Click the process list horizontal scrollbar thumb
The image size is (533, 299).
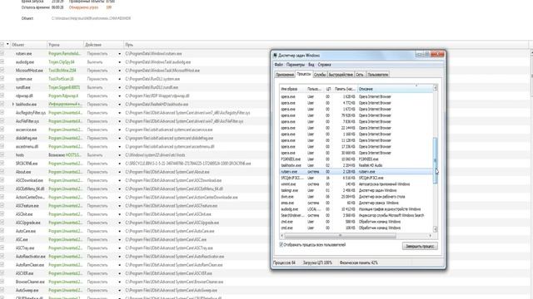click(340, 236)
